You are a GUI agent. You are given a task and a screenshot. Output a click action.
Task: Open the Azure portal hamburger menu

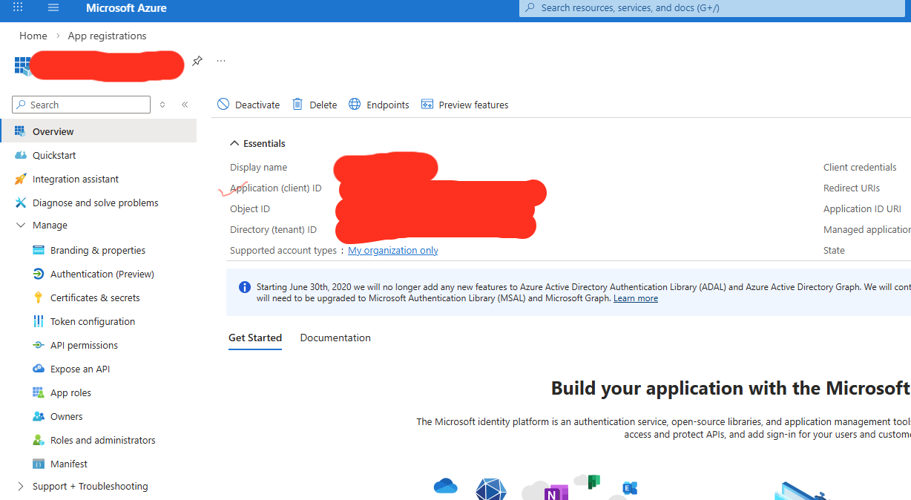(x=53, y=7)
